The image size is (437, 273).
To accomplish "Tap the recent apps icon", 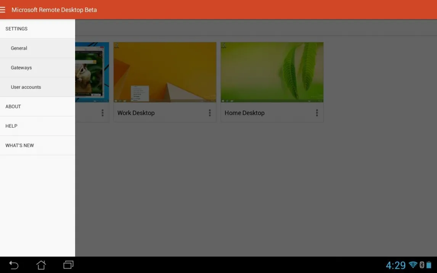I will click(x=68, y=265).
